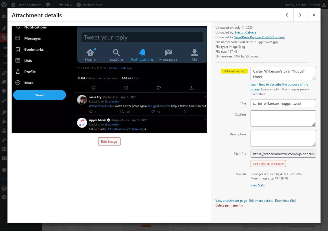Screen dimensions: 328x231
Task: Open the Performance menu in admin bar
Action: pyautogui.click(x=90, y=5)
